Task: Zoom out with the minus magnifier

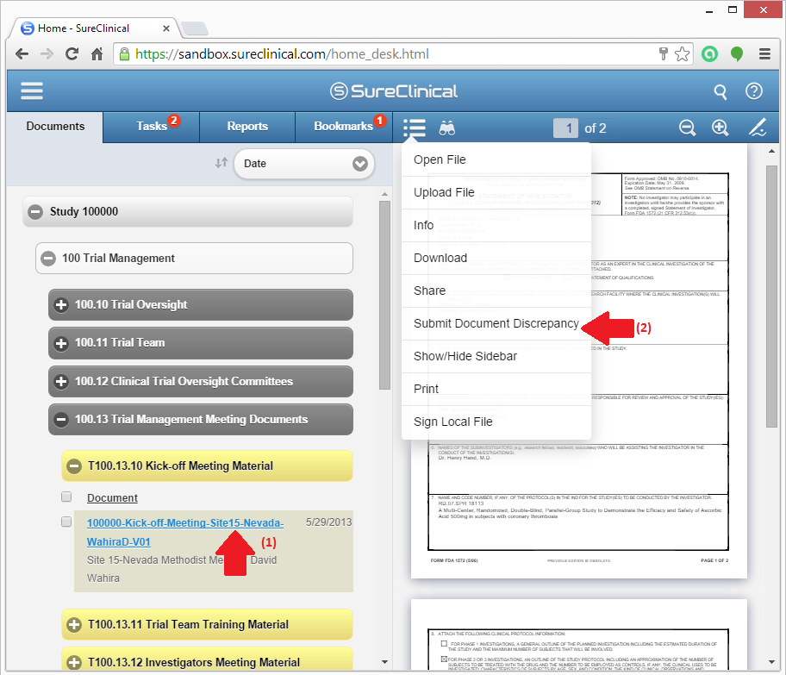Action: point(687,128)
